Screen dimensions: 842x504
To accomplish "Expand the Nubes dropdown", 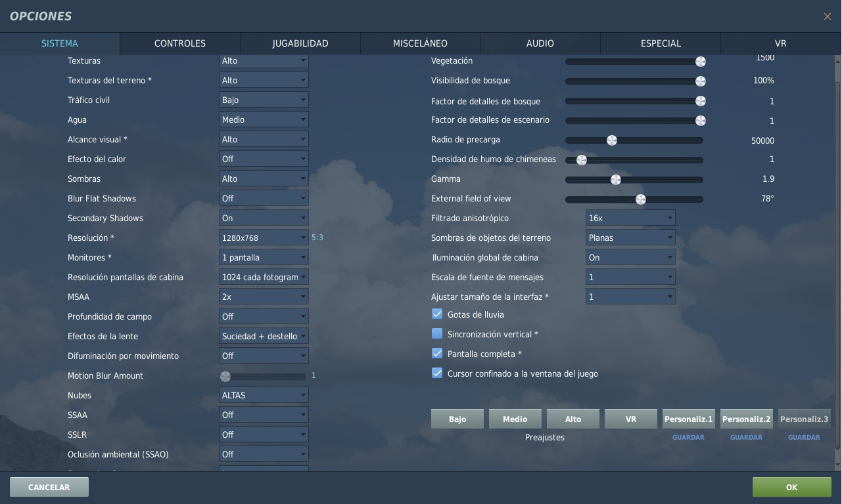I will pyautogui.click(x=264, y=395).
